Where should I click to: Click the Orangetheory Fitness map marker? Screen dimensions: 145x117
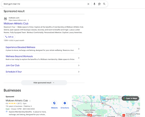pyautogui.click(x=124, y=115)
